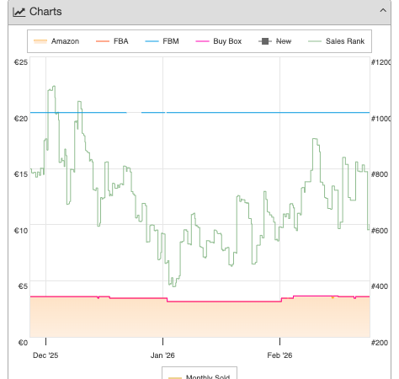
Task: Click the FBA orange line swatch
Action: tap(103, 41)
